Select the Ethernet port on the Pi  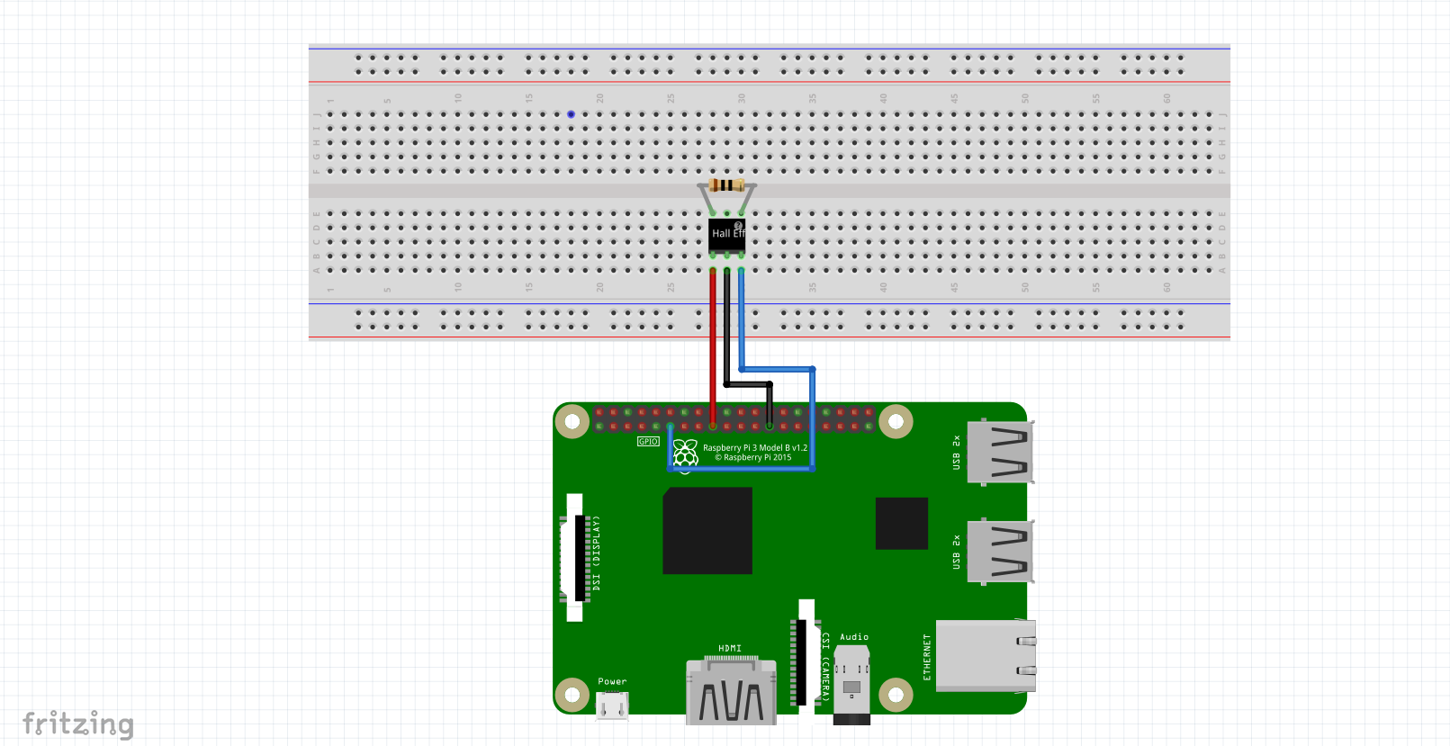(x=986, y=655)
